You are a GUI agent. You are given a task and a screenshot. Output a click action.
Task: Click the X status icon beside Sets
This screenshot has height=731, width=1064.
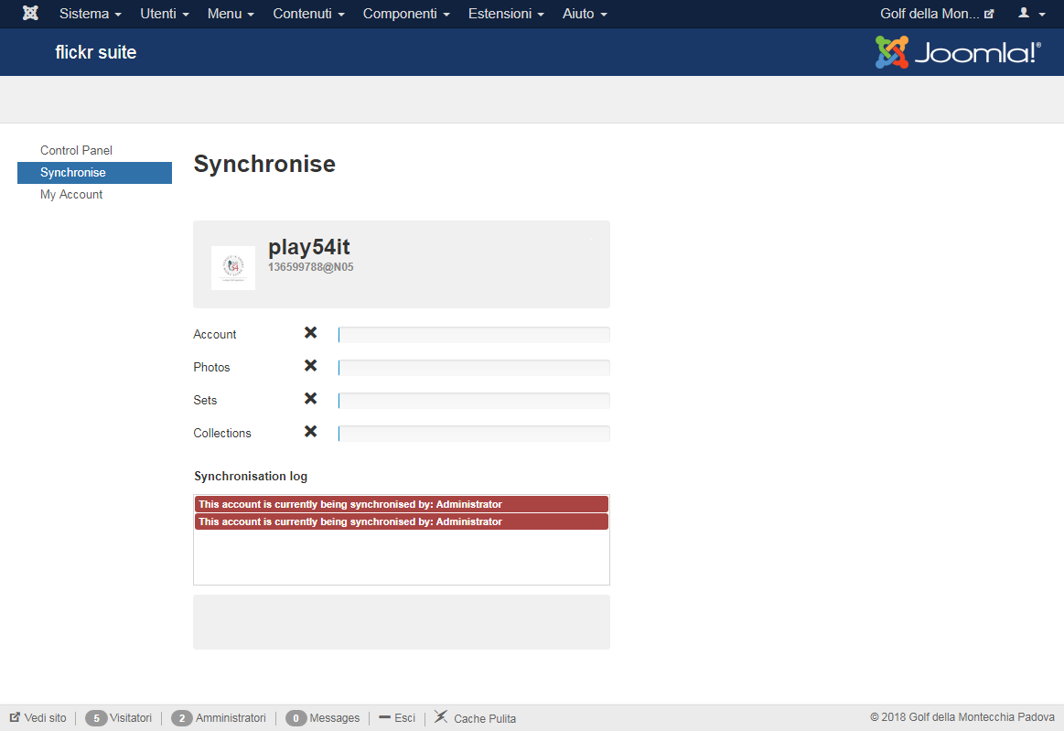pyautogui.click(x=311, y=398)
